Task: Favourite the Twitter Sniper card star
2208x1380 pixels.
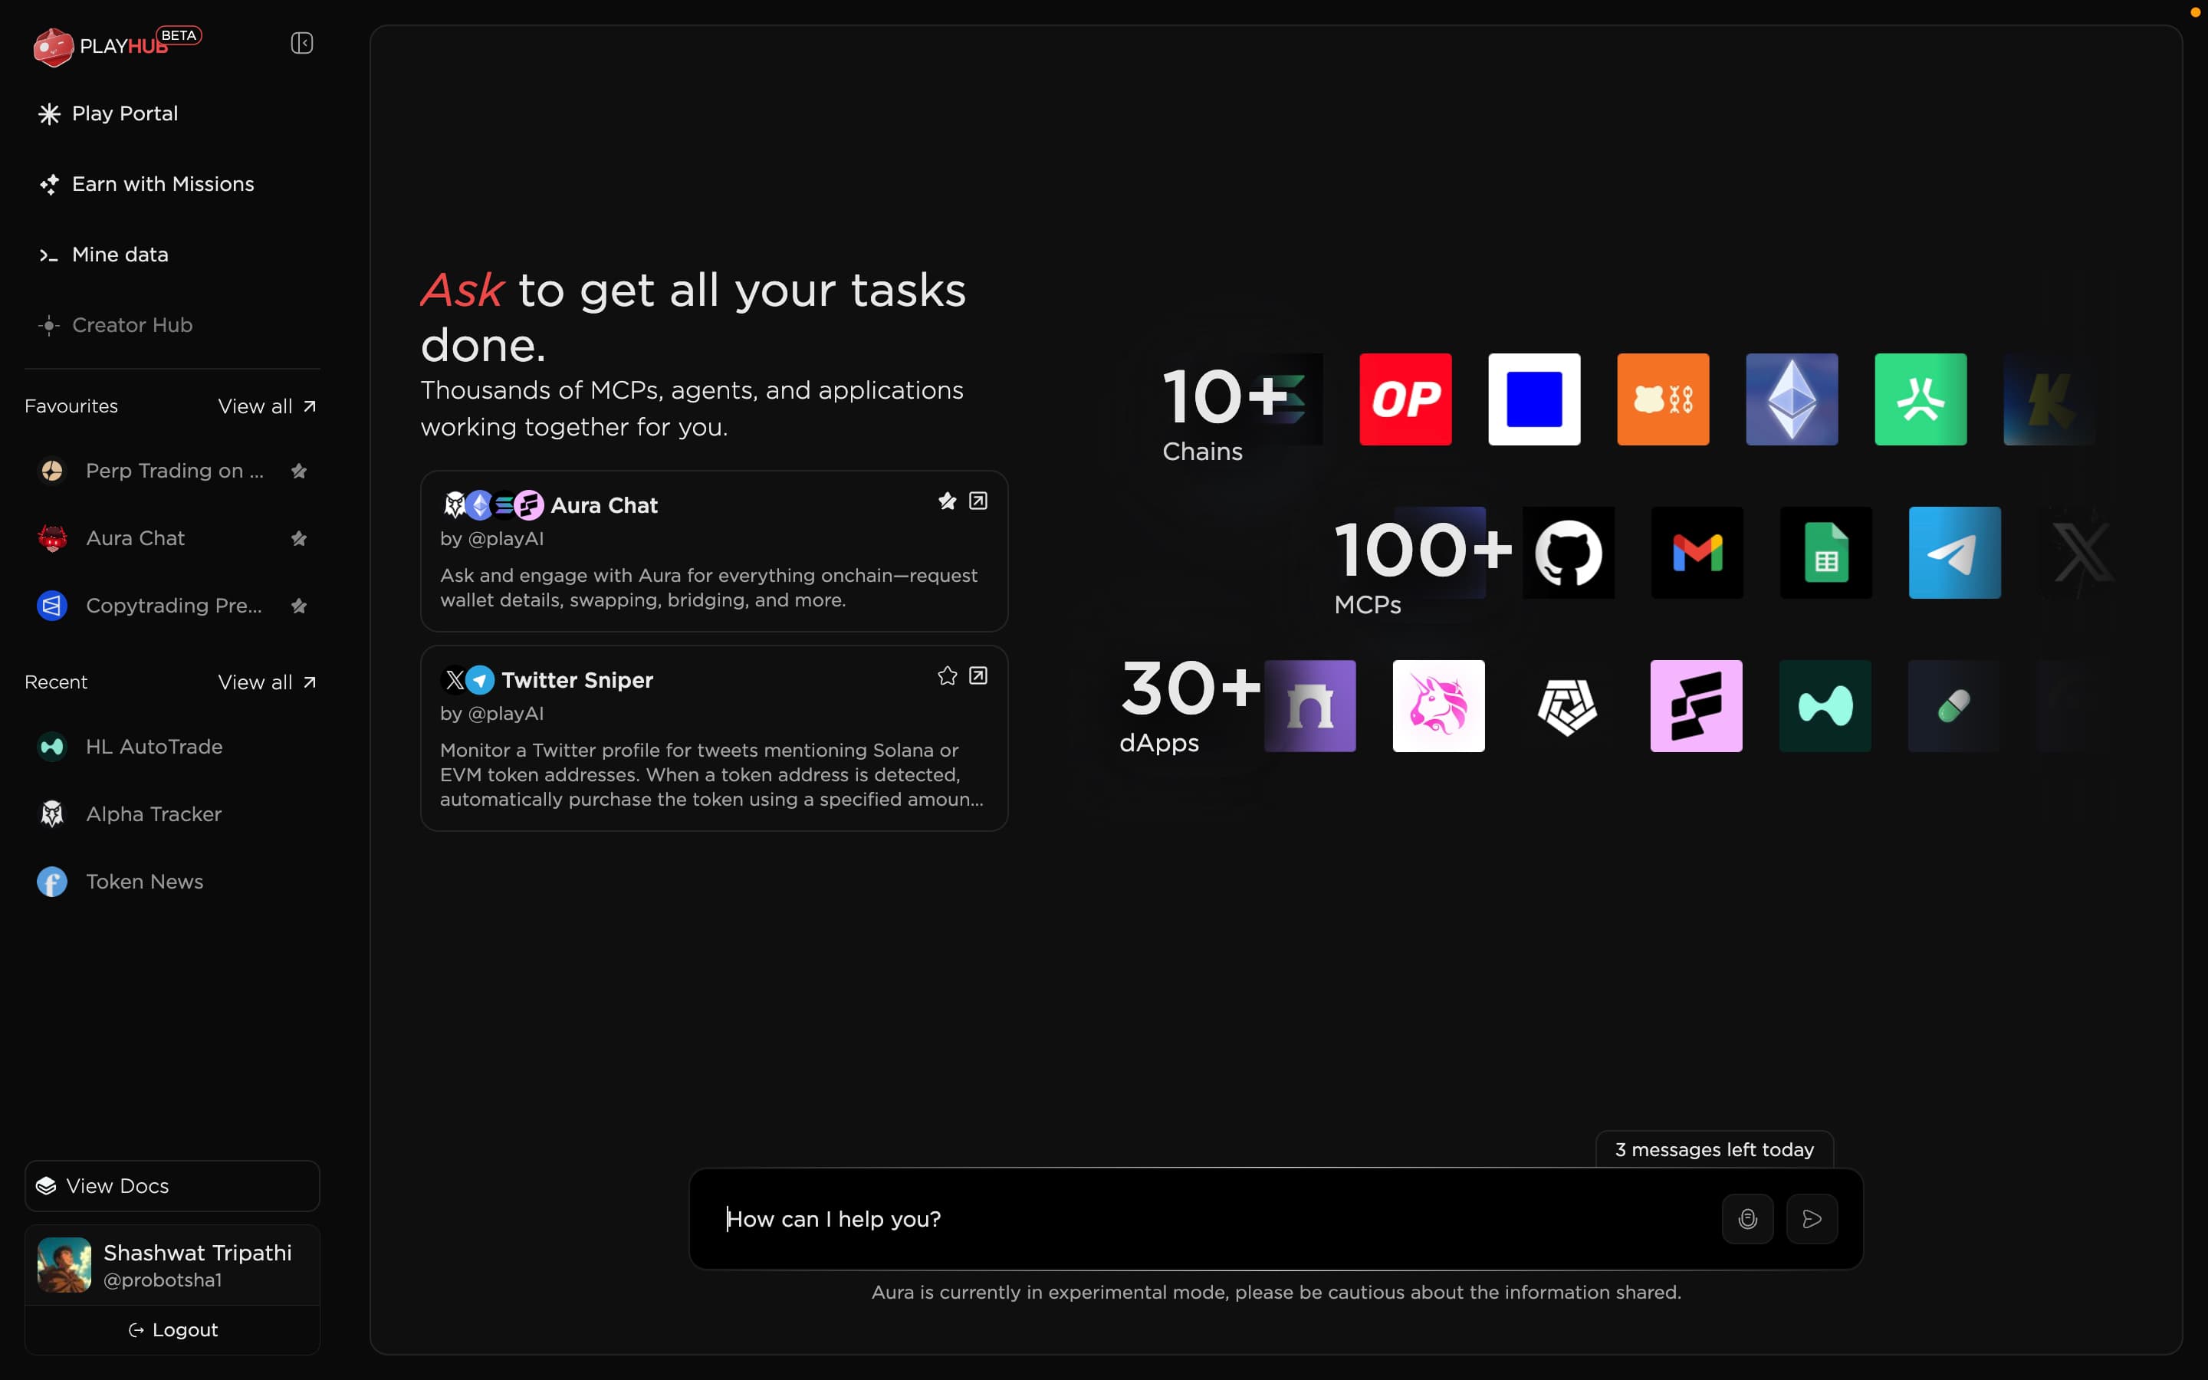Action: click(947, 676)
